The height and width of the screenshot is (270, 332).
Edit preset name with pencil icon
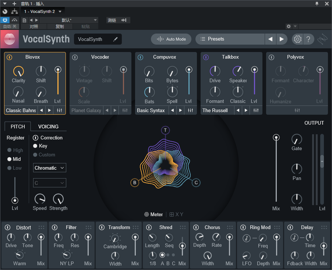click(x=116, y=39)
